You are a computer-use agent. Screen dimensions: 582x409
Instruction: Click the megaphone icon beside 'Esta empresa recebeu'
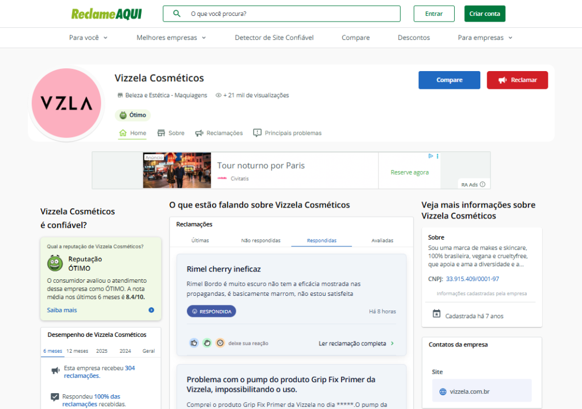click(x=55, y=370)
